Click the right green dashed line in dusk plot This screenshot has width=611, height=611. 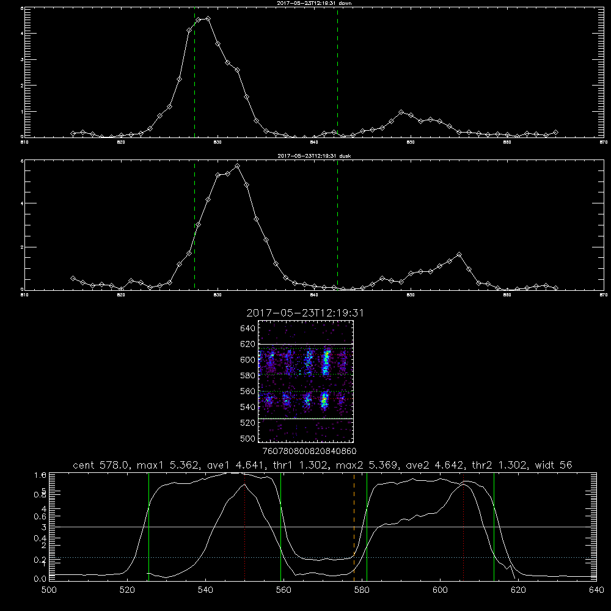tap(337, 226)
